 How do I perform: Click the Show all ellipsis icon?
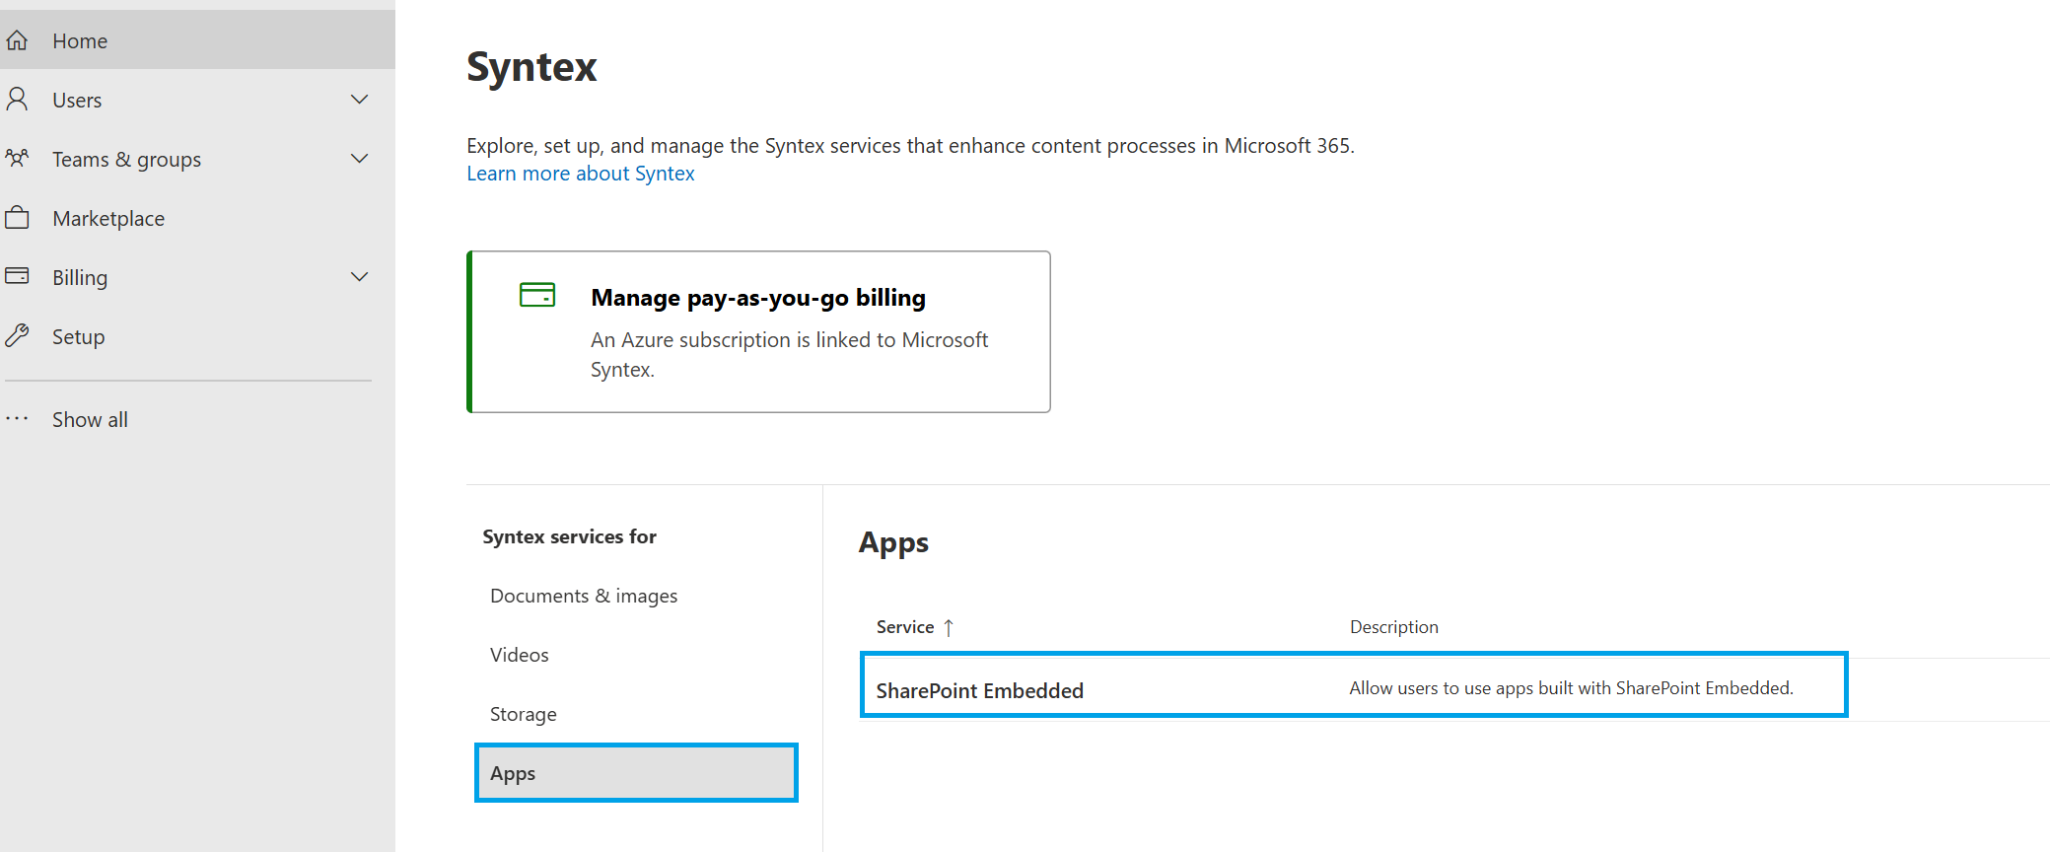coord(17,419)
